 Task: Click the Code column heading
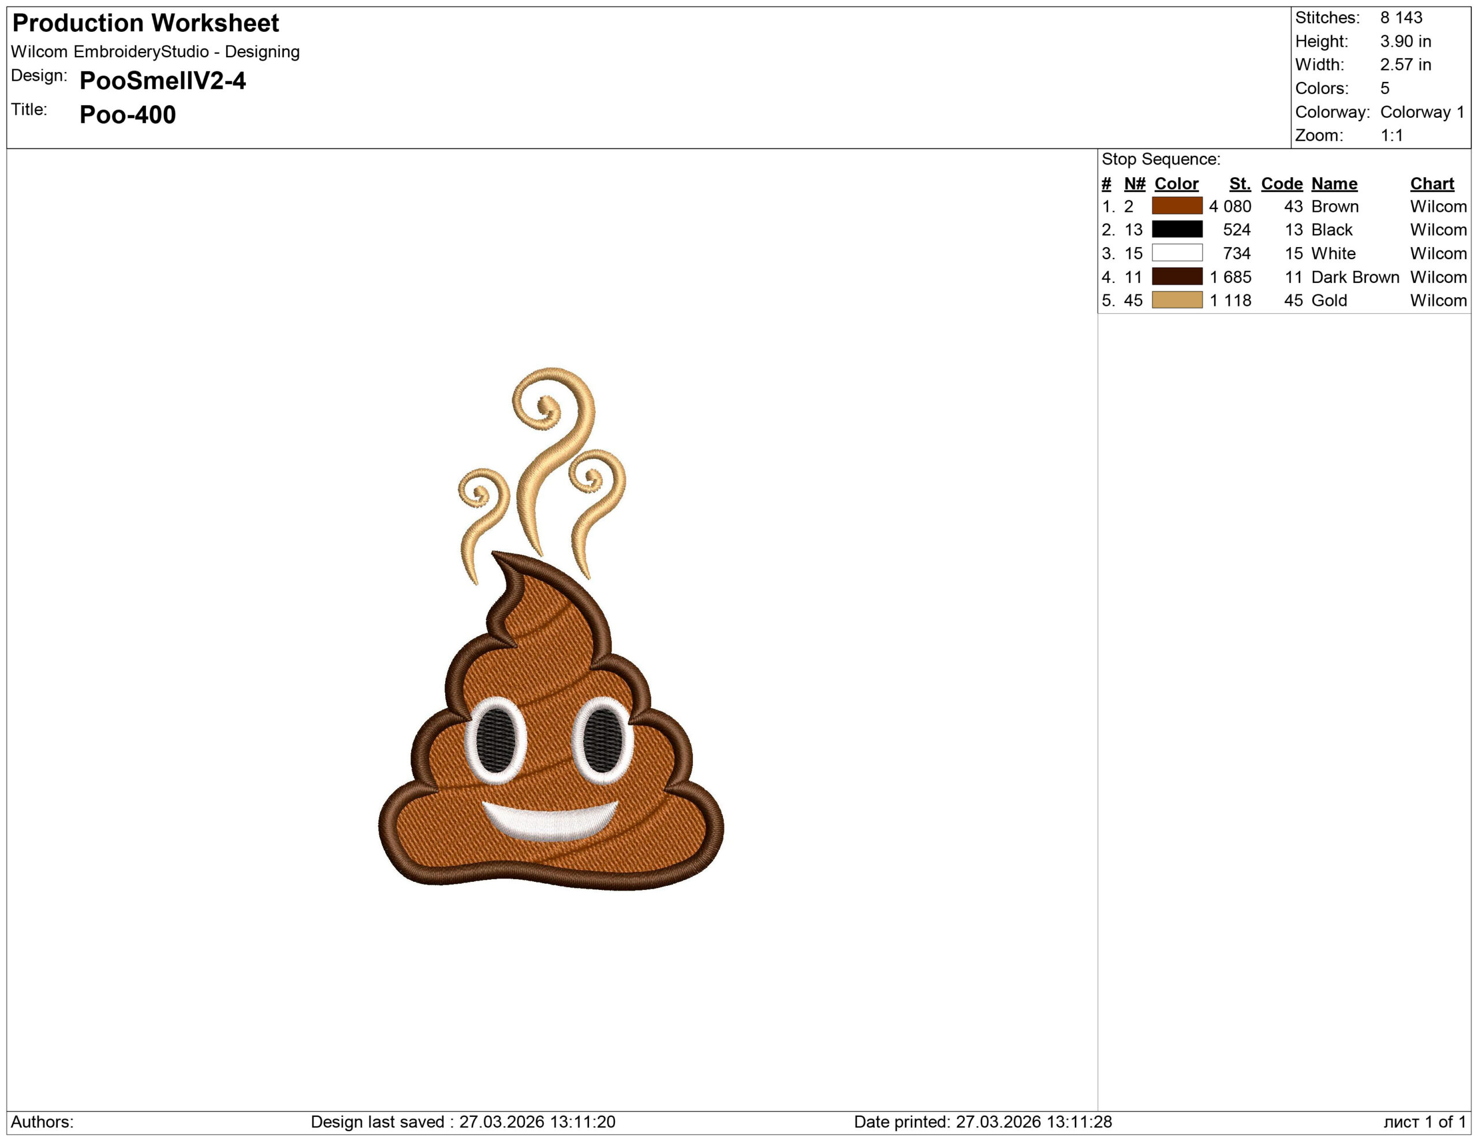(1281, 184)
